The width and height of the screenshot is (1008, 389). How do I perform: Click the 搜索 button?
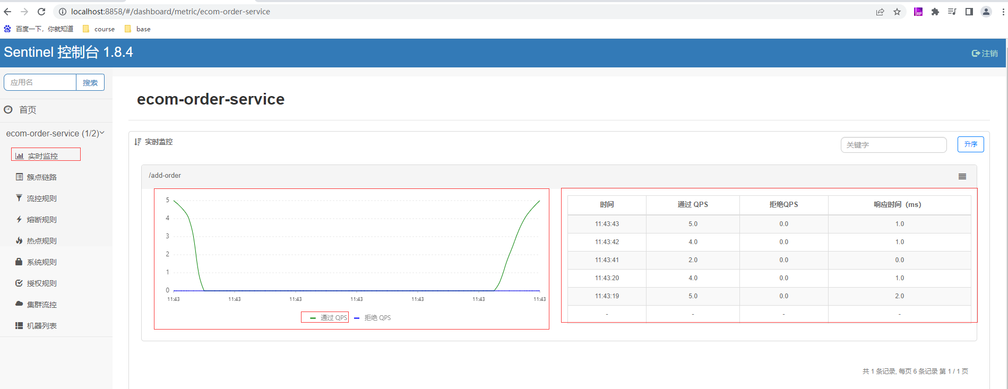tap(90, 82)
